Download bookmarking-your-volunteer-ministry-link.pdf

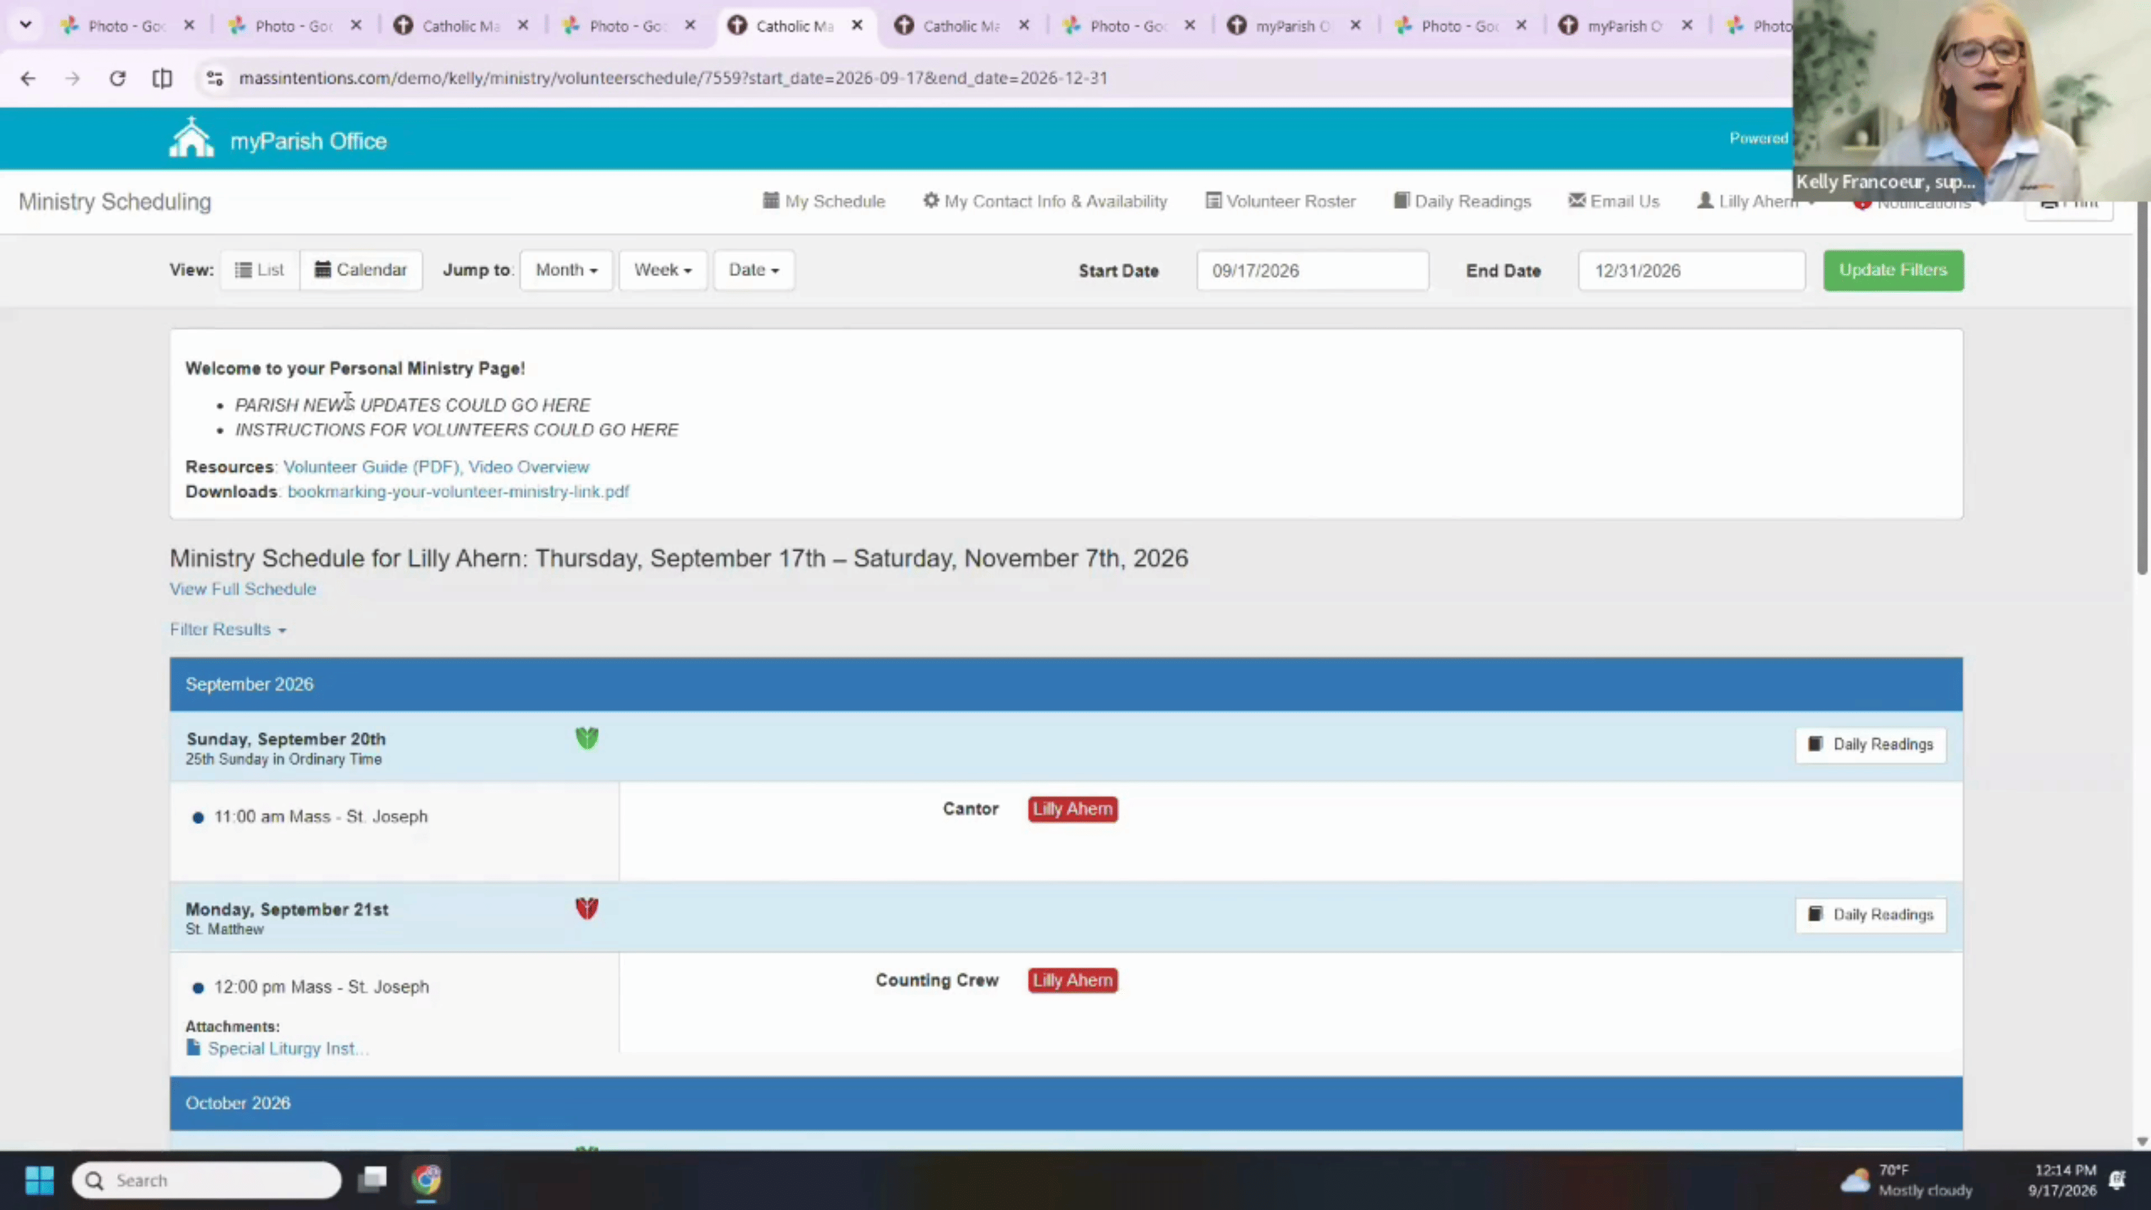point(458,492)
